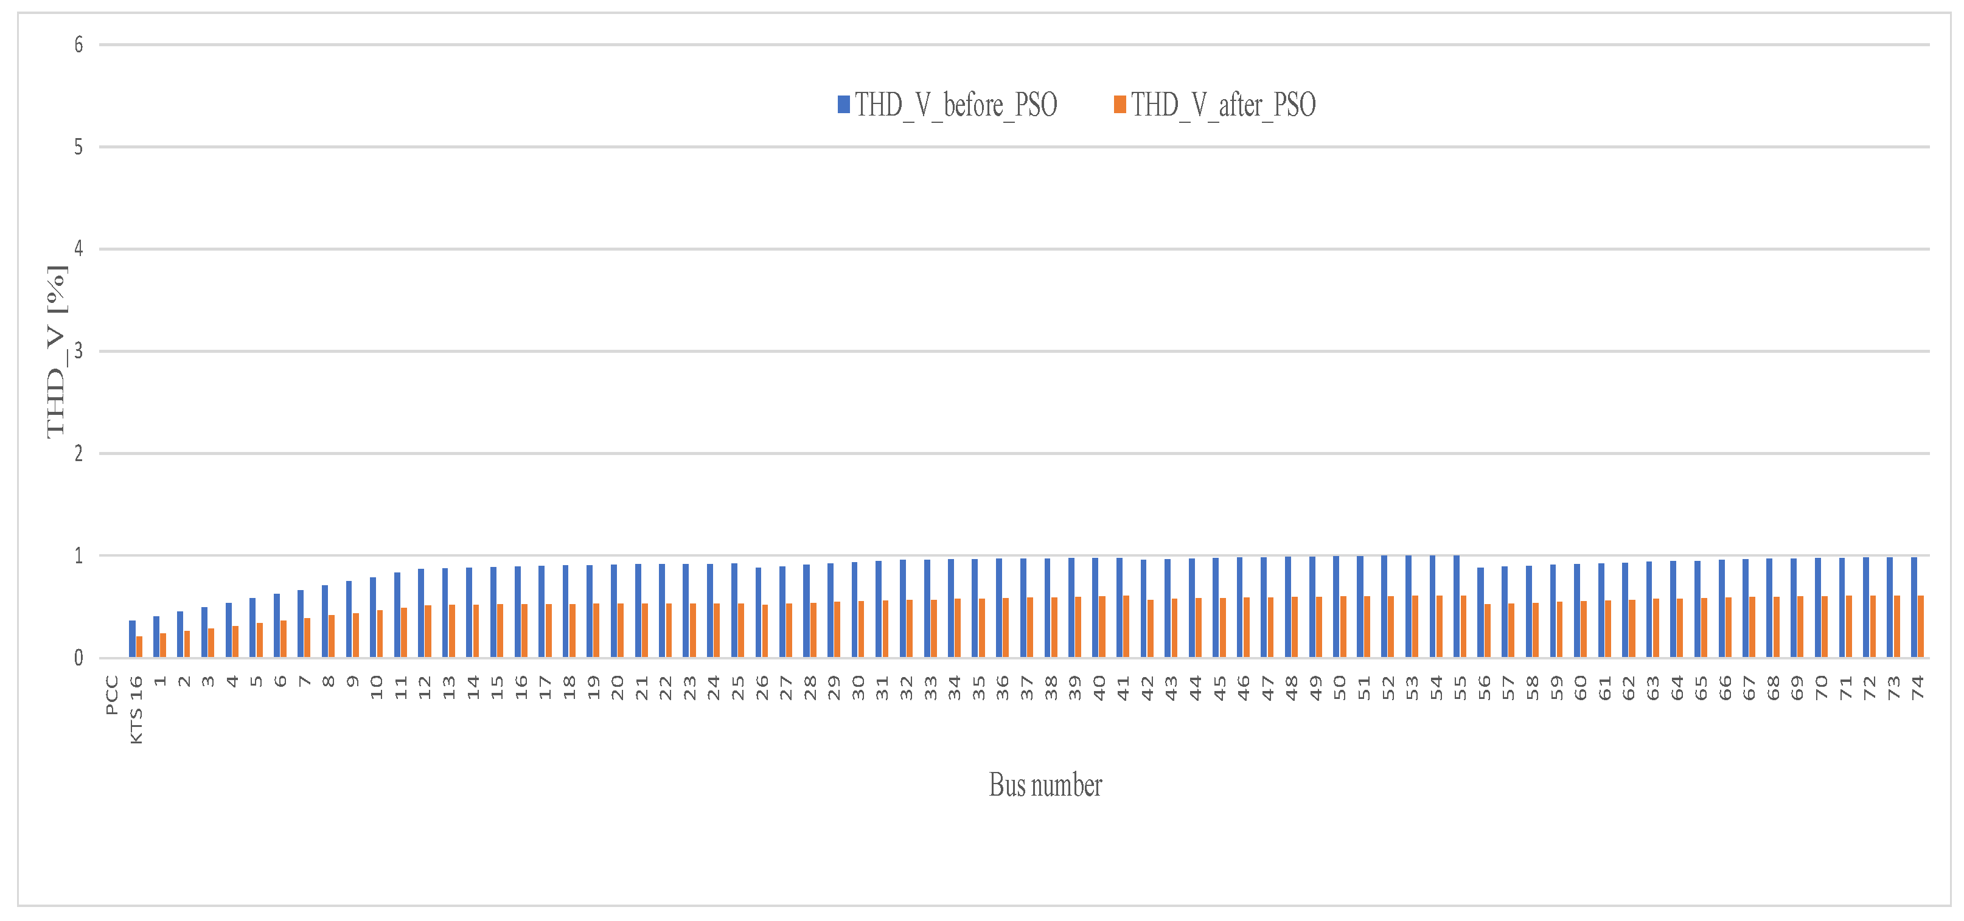
Task: Select the THD_V_after_PSO legend label
Action: coord(1223,105)
